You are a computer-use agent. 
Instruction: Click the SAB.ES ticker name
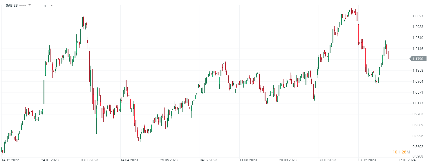click(x=12, y=5)
